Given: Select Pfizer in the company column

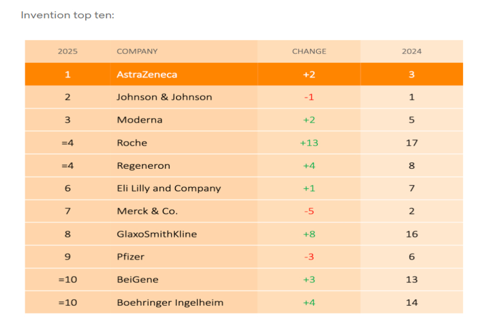Looking at the screenshot, I should [130, 257].
